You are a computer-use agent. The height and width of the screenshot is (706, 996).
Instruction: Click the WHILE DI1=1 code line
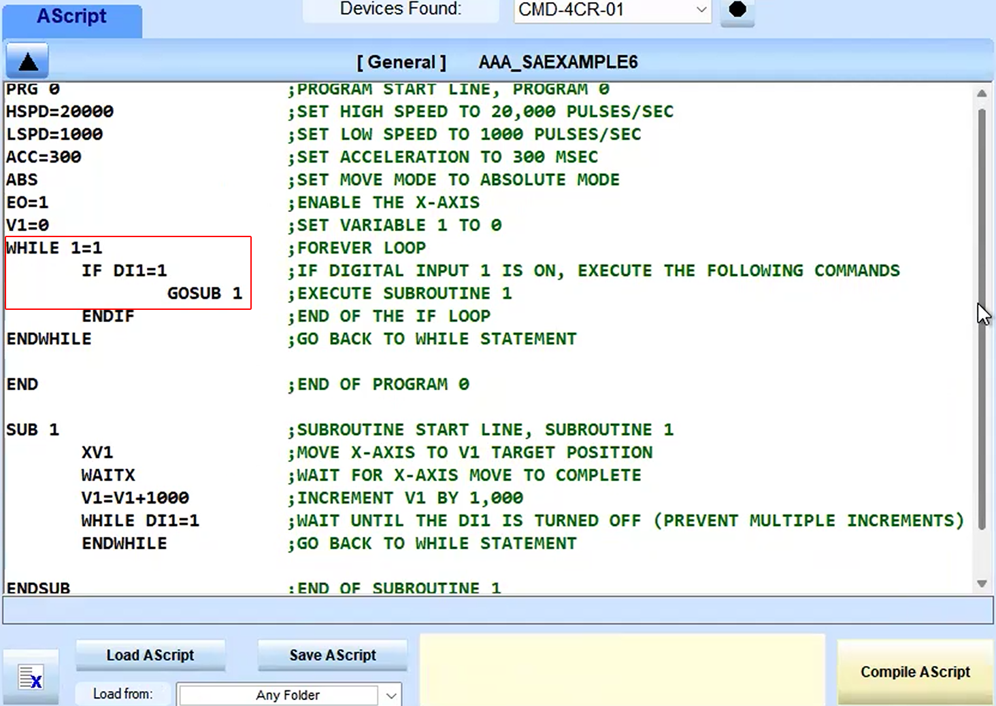pos(140,521)
